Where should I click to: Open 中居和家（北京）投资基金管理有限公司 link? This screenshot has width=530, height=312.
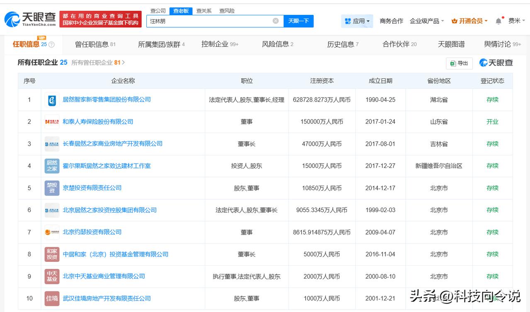click(115, 254)
